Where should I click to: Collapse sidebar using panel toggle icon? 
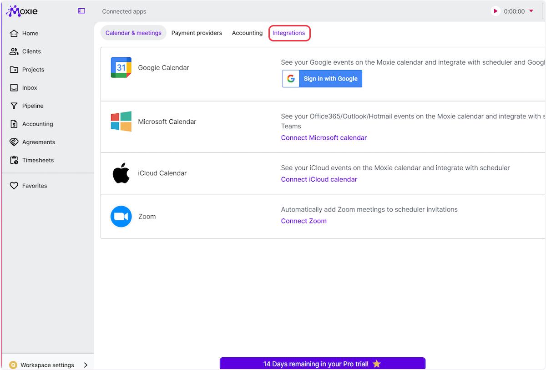pos(81,11)
